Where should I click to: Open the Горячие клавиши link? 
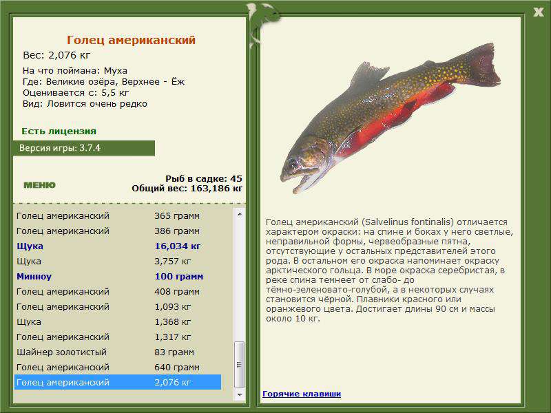pyautogui.click(x=302, y=394)
